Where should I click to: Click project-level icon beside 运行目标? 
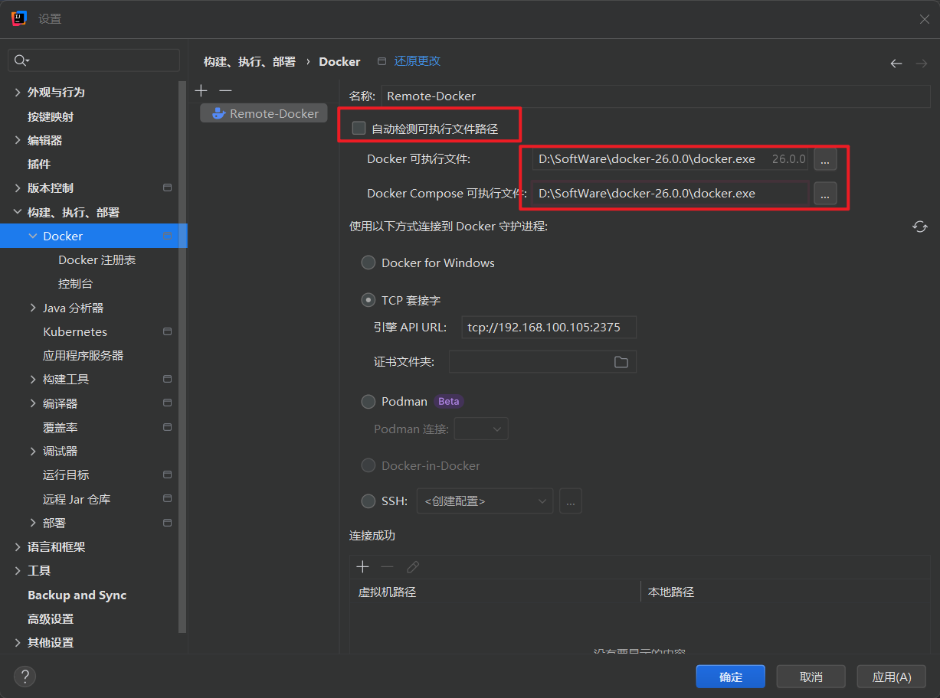[167, 475]
